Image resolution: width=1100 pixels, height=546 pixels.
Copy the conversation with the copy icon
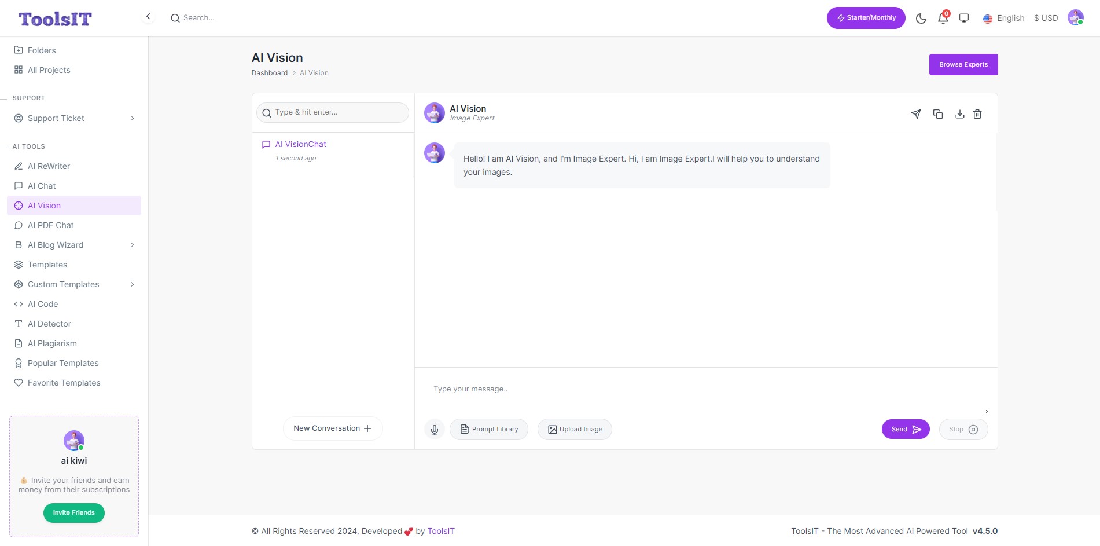(938, 114)
